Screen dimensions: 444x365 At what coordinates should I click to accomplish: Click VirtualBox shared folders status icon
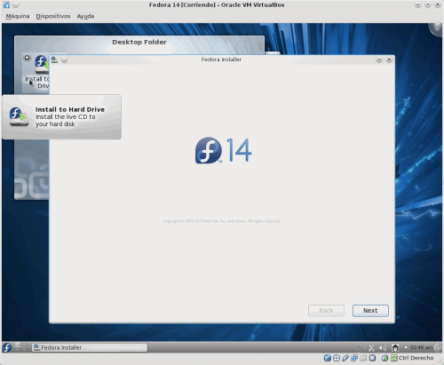[363, 358]
